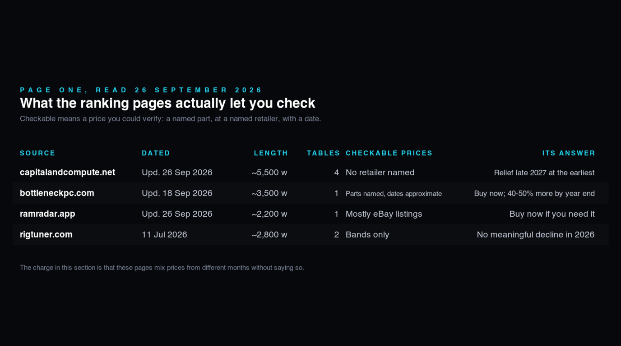Click the subtitle starting 'Checkable means a price'
This screenshot has height=346, width=621.
pyautogui.click(x=170, y=119)
